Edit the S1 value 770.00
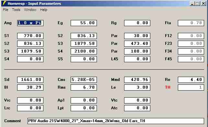Viewport: 208px width, 127px height. point(30,36)
